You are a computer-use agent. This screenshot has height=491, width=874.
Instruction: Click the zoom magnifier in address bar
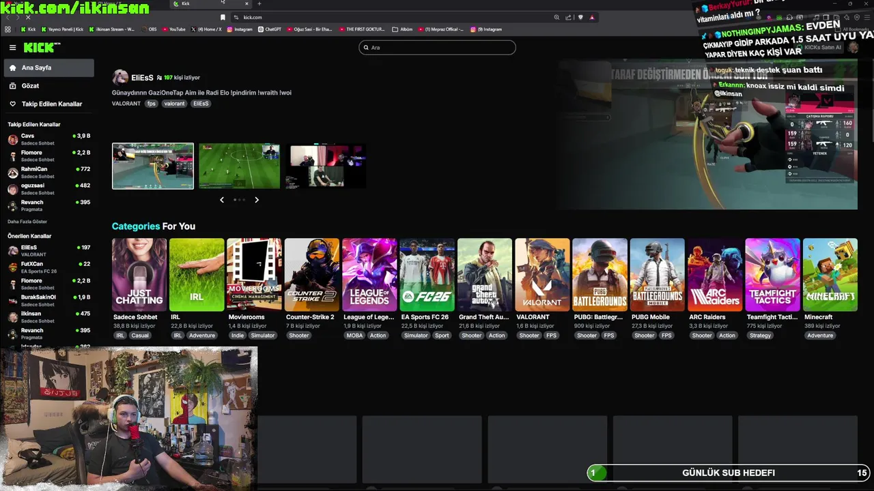(557, 17)
